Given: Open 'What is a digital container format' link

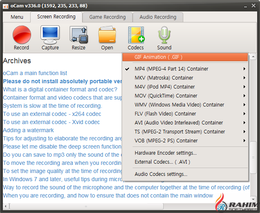Looking at the screenshot, I should pos(60,89).
